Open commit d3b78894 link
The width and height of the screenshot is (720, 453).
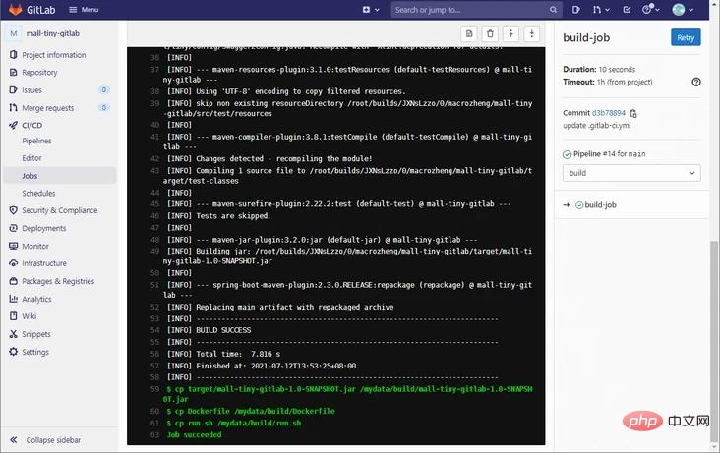609,113
